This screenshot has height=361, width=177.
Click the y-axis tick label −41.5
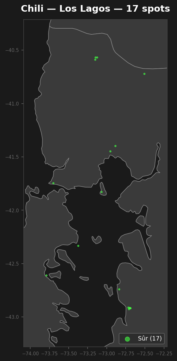(12, 157)
